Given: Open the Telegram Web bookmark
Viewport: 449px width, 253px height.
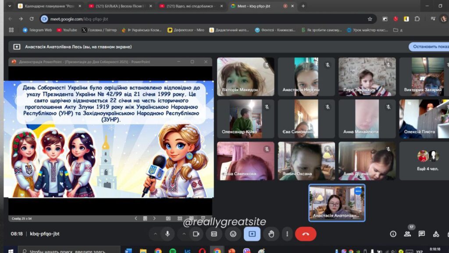Looking at the screenshot, I should click(x=37, y=30).
